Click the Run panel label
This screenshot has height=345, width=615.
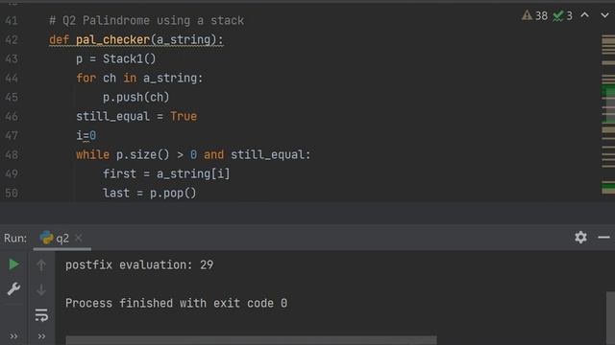15,238
